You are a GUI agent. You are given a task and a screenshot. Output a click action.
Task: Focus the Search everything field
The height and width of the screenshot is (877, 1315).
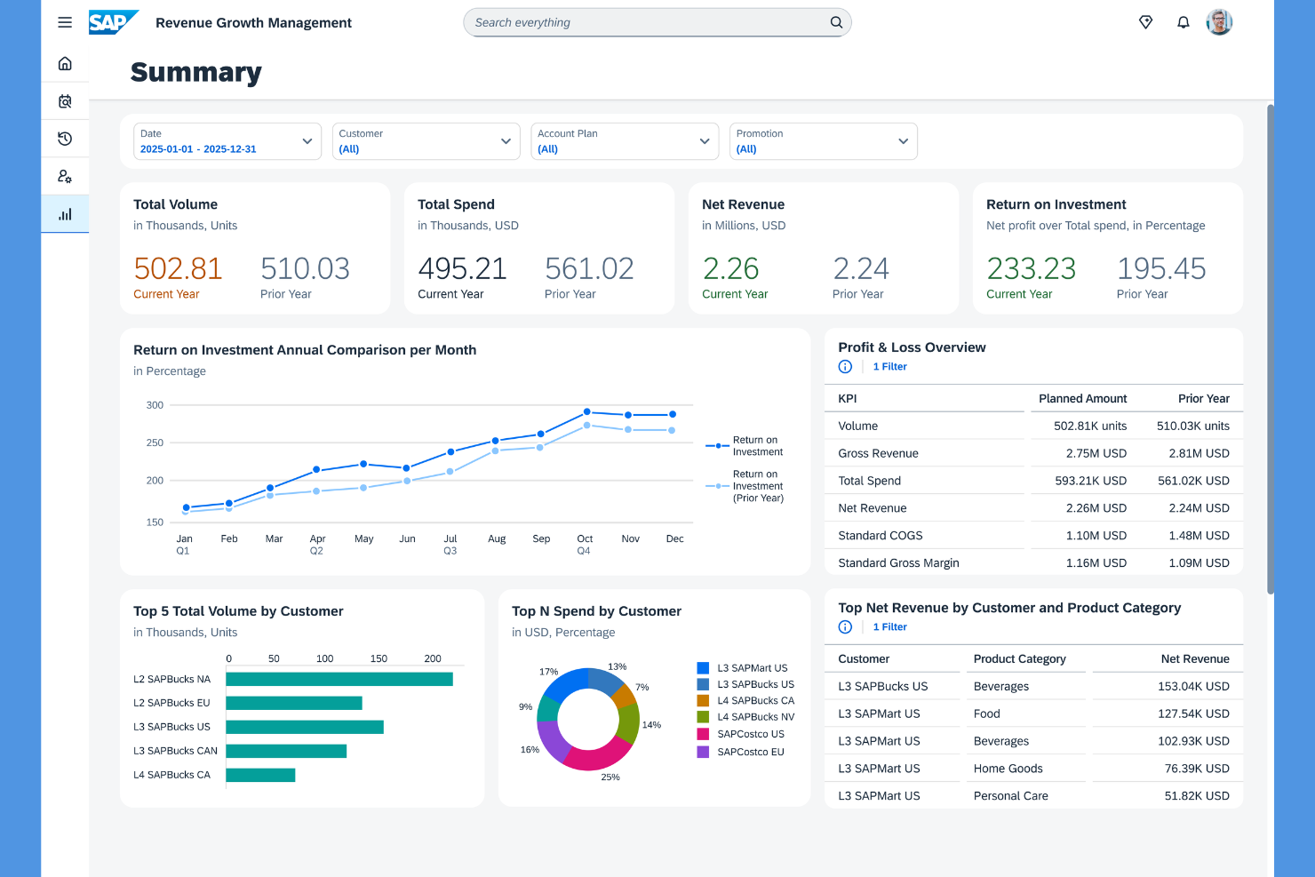[657, 22]
